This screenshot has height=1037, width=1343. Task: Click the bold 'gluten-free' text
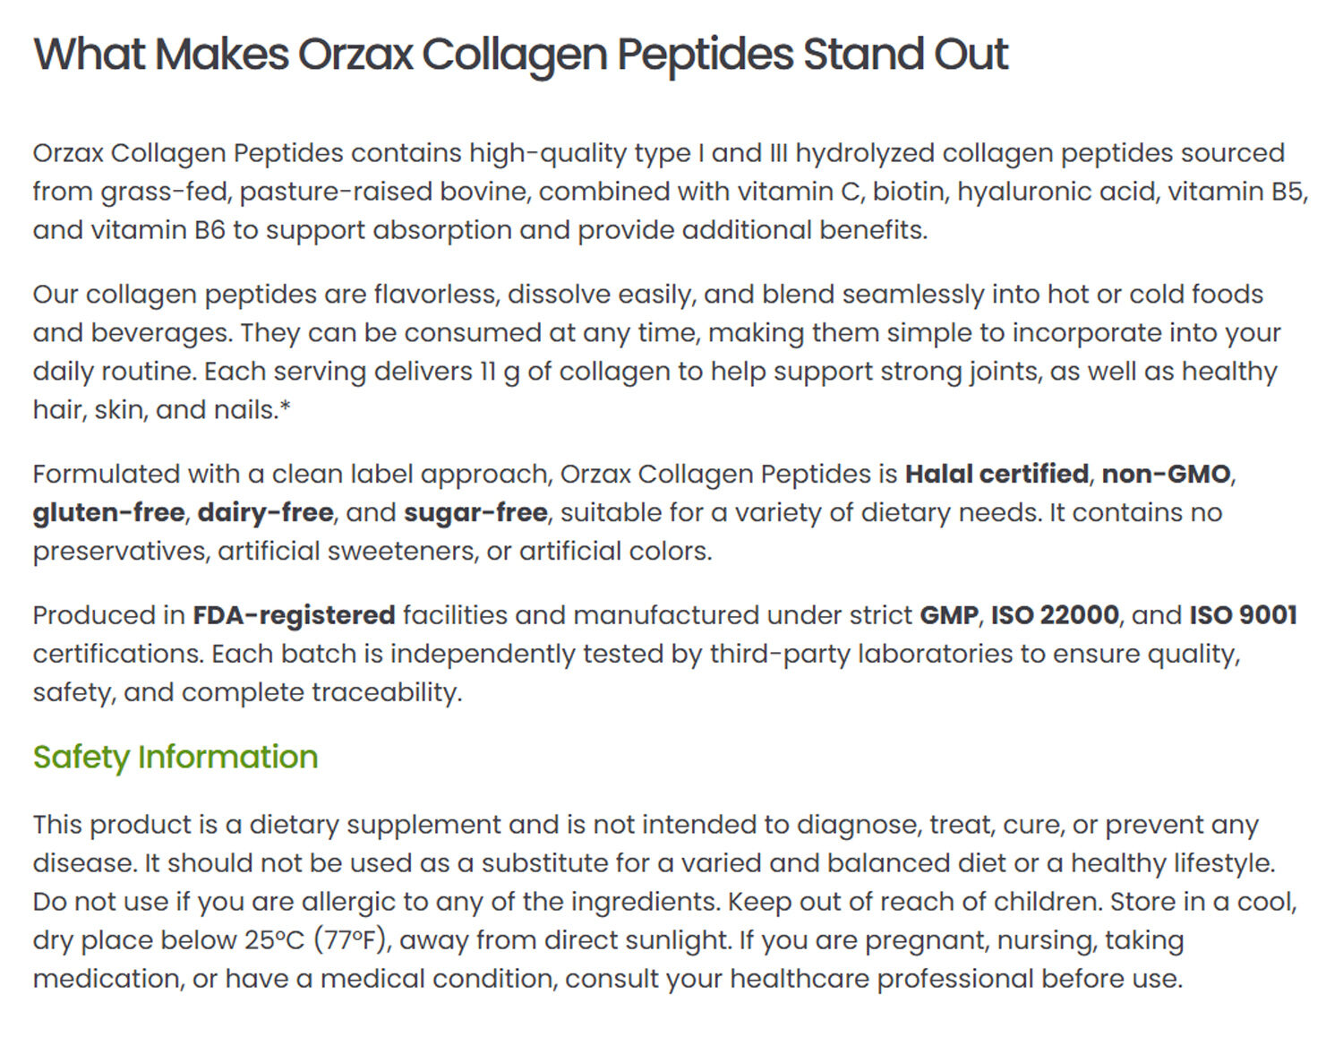pos(108,512)
